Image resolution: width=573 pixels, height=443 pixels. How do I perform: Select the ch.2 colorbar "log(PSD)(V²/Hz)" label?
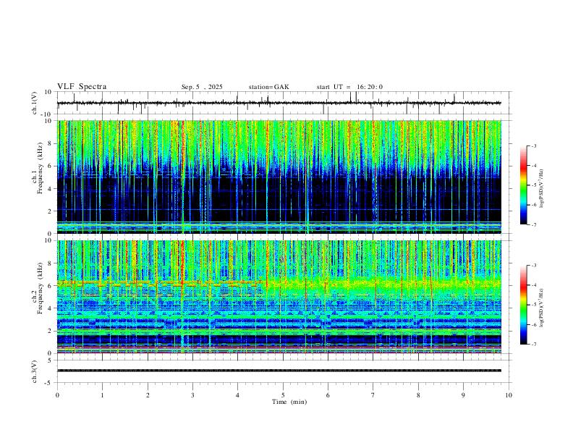click(541, 308)
